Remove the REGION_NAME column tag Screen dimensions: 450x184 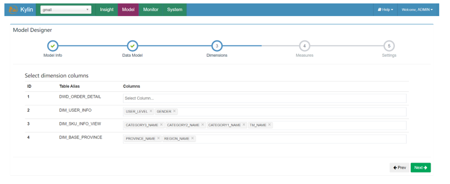pyautogui.click(x=192, y=138)
